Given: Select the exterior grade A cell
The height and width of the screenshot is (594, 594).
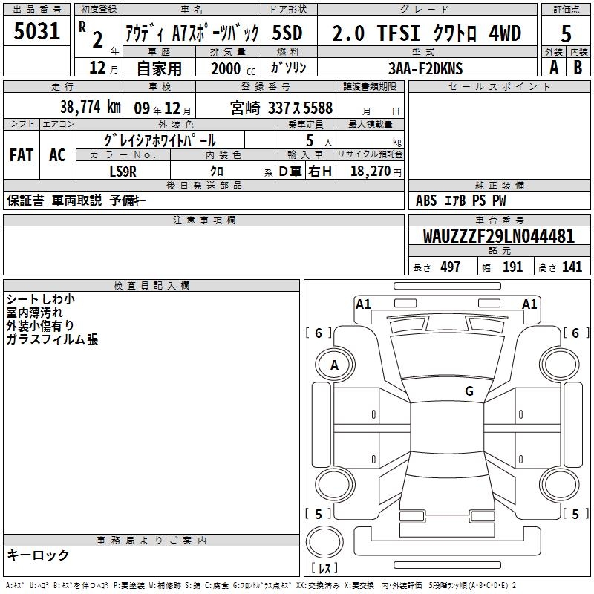Looking at the screenshot, I should (553, 67).
